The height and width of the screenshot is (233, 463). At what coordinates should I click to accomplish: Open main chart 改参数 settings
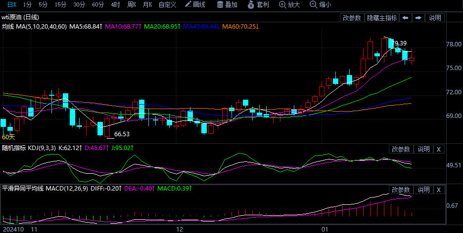pos(352,18)
